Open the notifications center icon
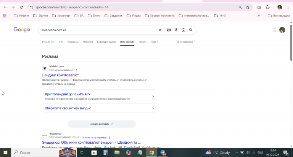 286,153
